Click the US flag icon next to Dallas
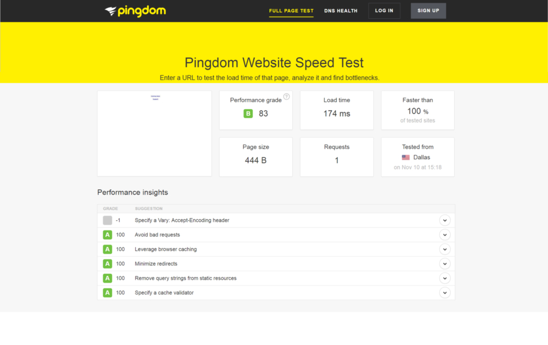 (406, 157)
